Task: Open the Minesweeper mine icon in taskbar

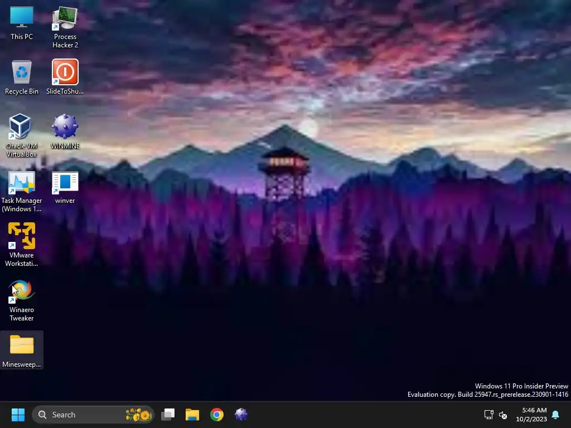Action: [241, 415]
